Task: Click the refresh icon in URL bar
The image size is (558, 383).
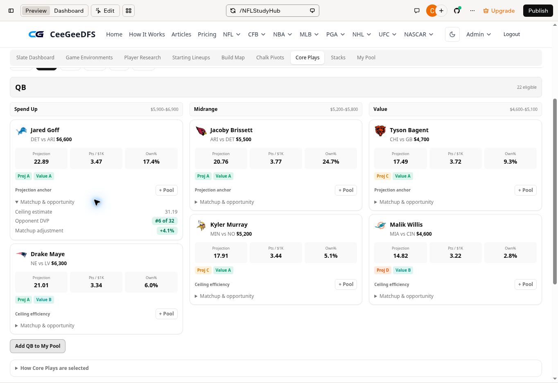Action: point(233,11)
